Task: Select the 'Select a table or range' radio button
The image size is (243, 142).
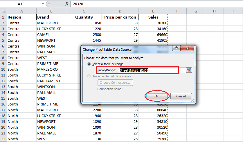Action: coord(89,64)
